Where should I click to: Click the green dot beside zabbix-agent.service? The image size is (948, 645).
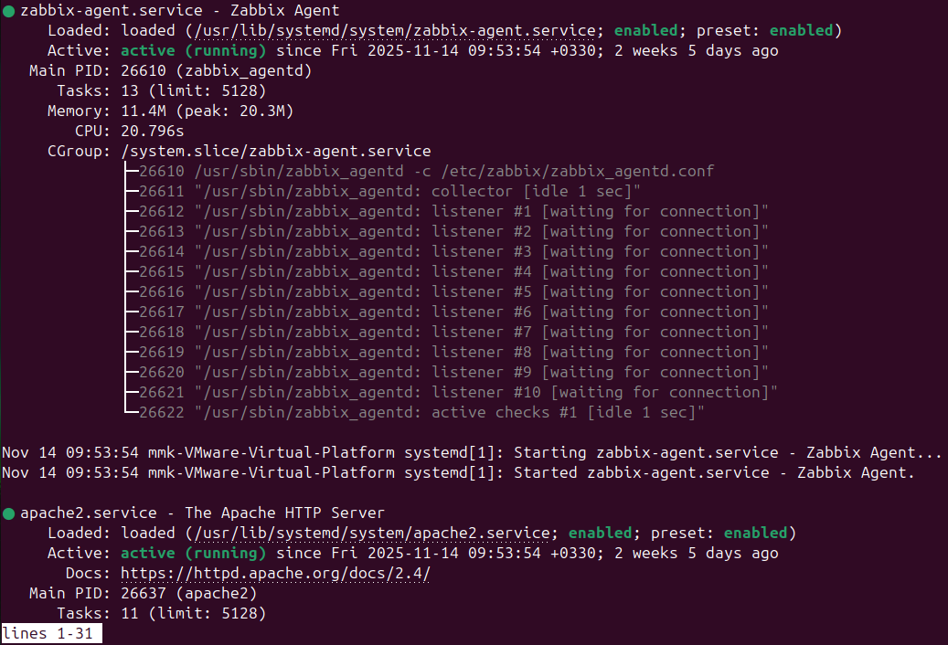click(8, 11)
